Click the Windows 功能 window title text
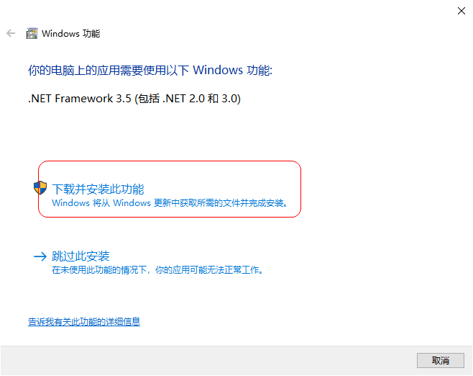This screenshot has width=473, height=376. (x=71, y=34)
